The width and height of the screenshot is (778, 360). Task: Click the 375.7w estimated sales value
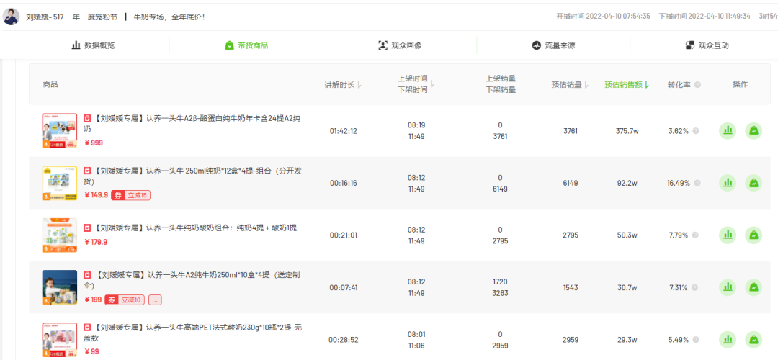(627, 131)
